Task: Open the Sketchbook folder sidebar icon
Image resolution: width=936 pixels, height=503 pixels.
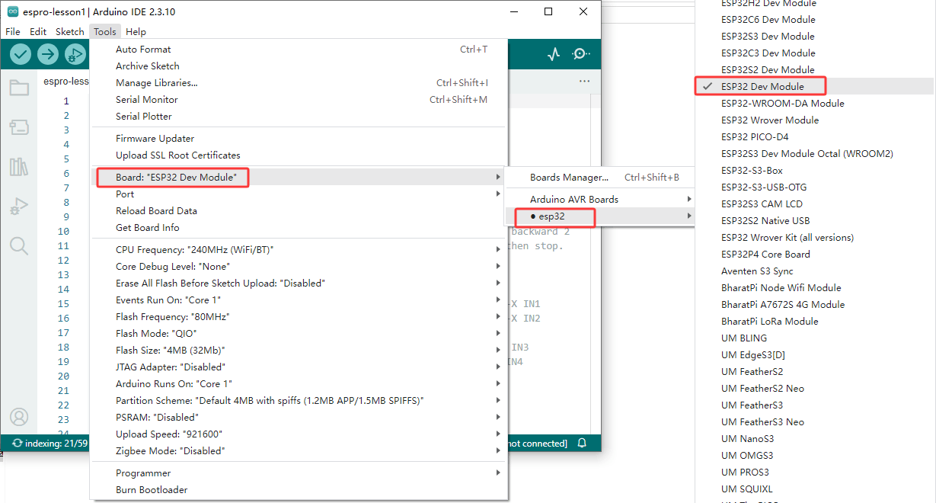Action: coord(19,88)
